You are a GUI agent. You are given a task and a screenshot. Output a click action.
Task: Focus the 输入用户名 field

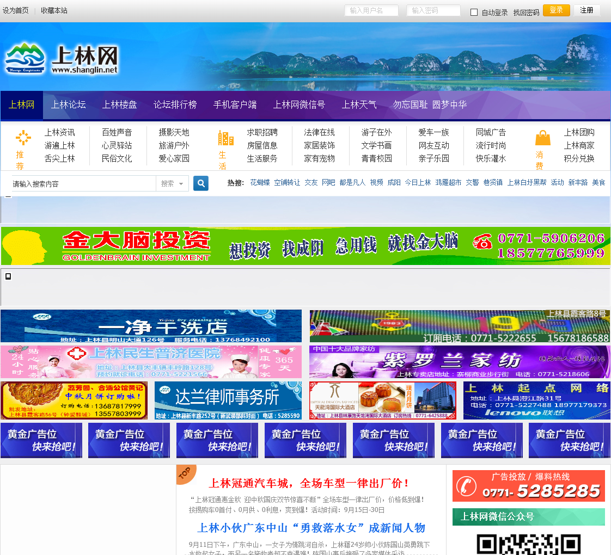point(371,10)
